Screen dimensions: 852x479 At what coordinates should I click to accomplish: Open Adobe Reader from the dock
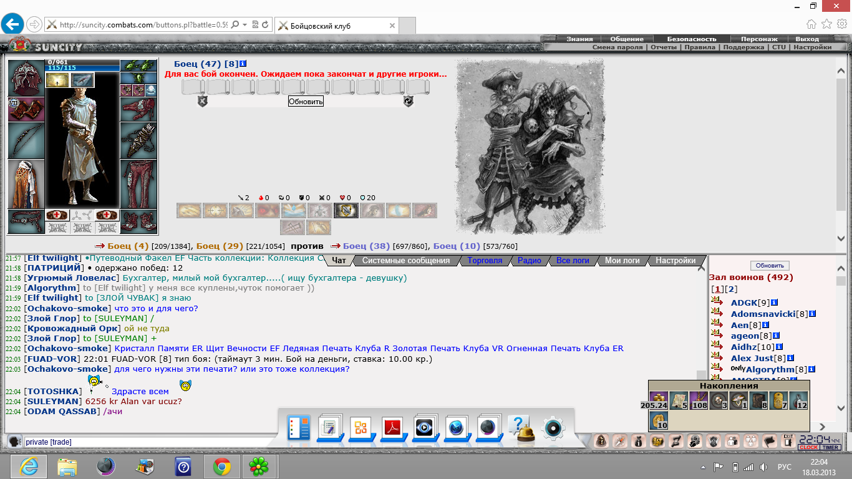click(394, 428)
